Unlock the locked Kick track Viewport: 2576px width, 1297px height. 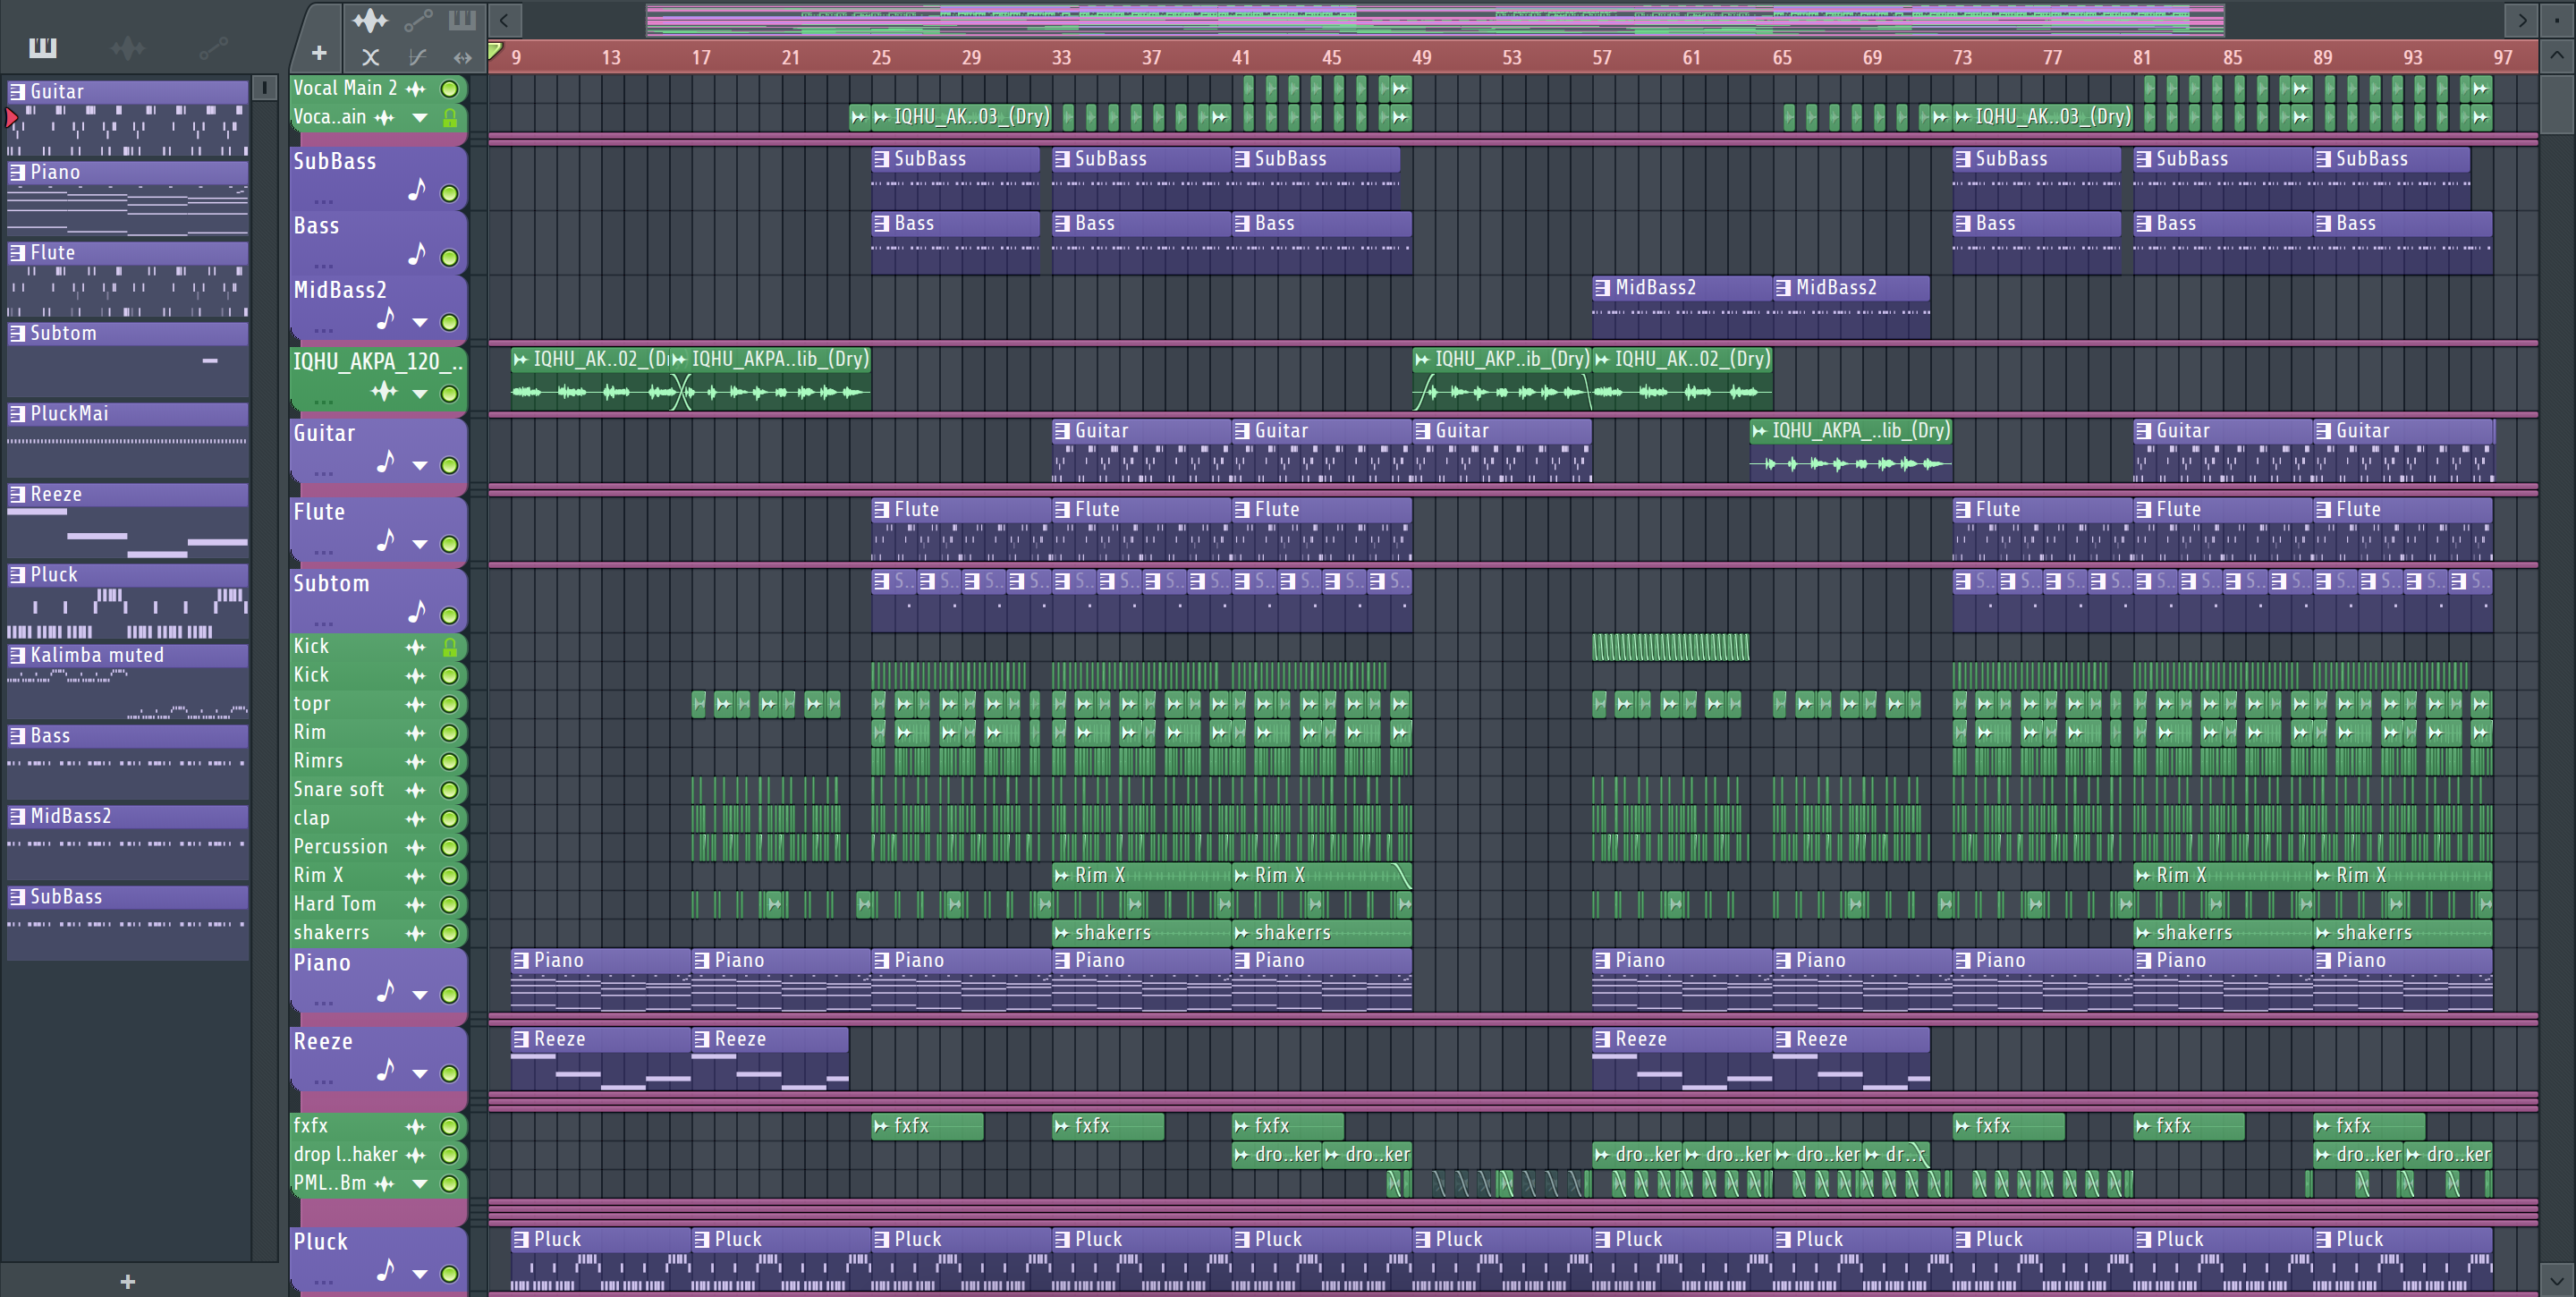(x=450, y=647)
